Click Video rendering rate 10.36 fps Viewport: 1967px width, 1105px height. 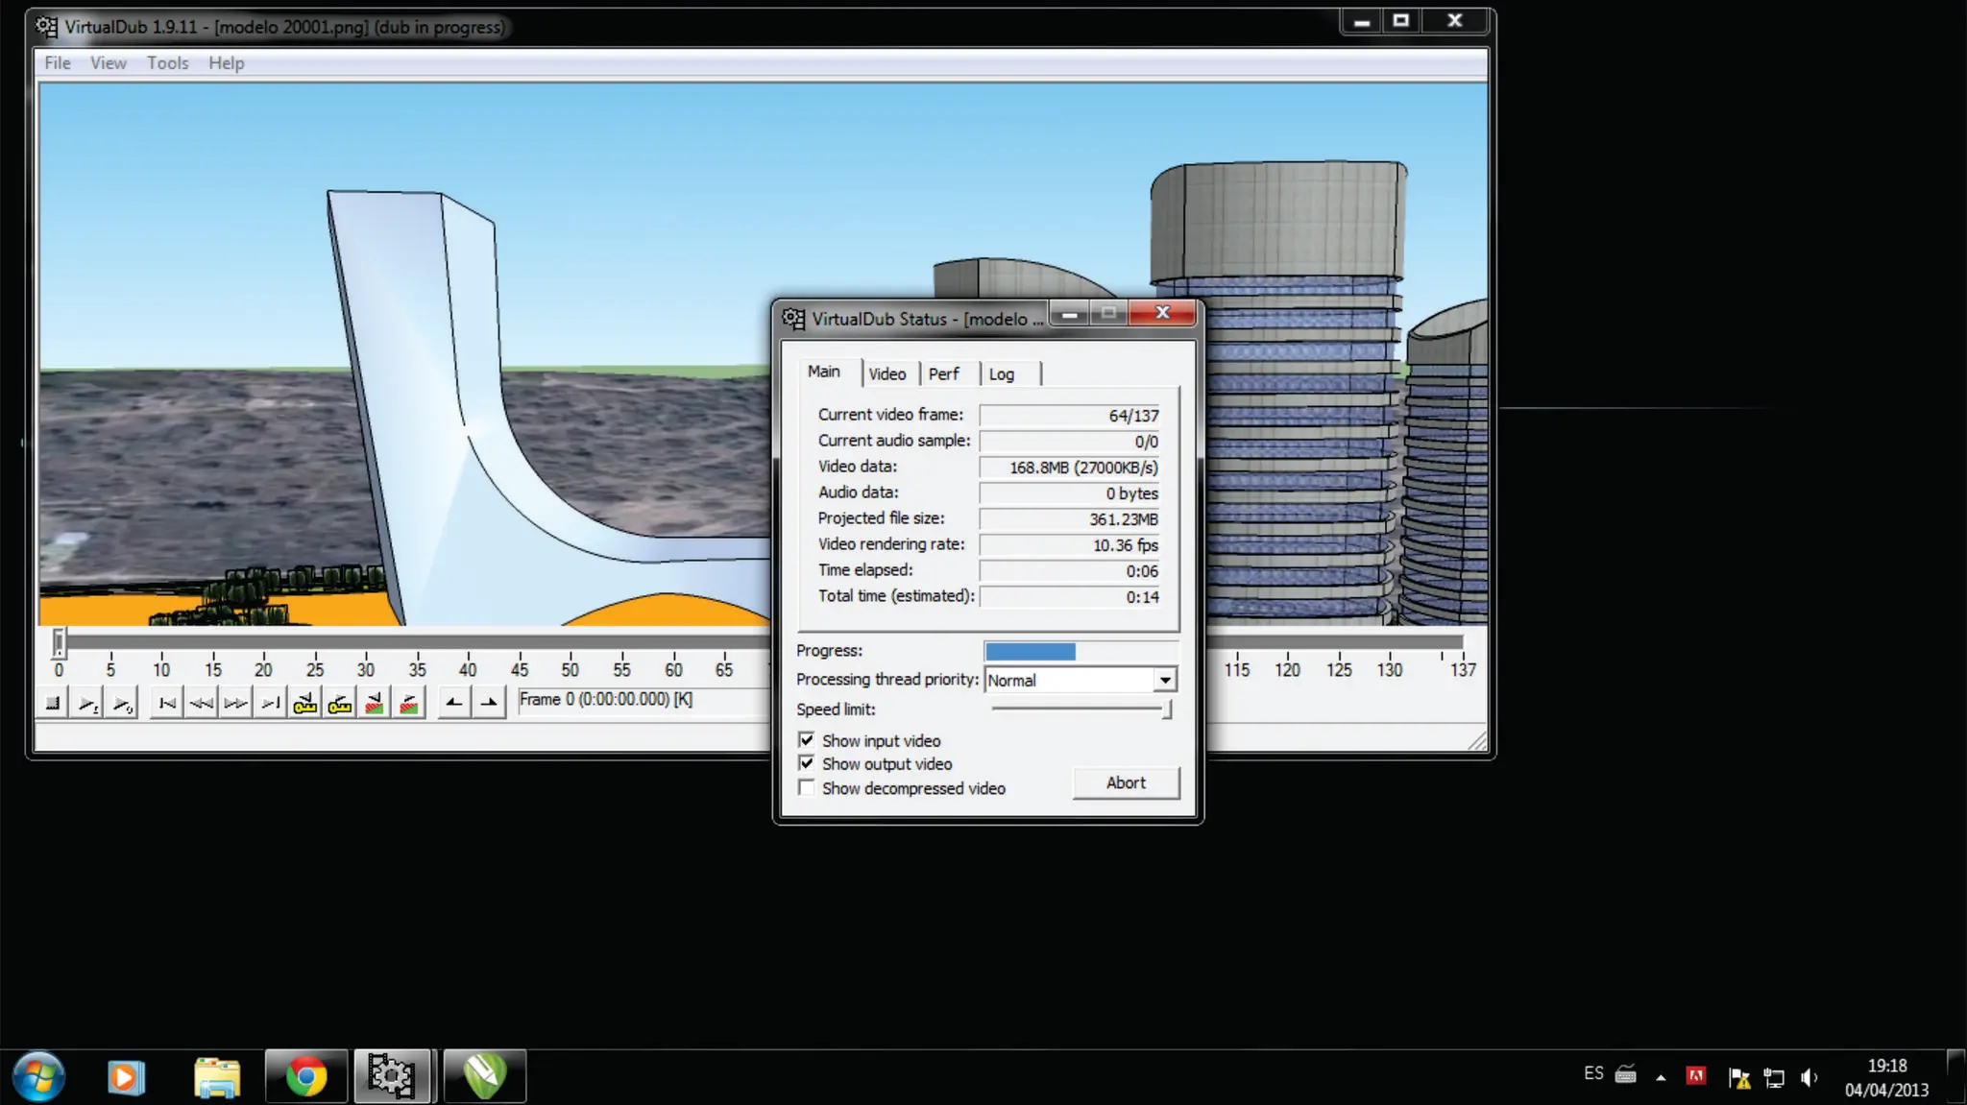(x=1125, y=545)
